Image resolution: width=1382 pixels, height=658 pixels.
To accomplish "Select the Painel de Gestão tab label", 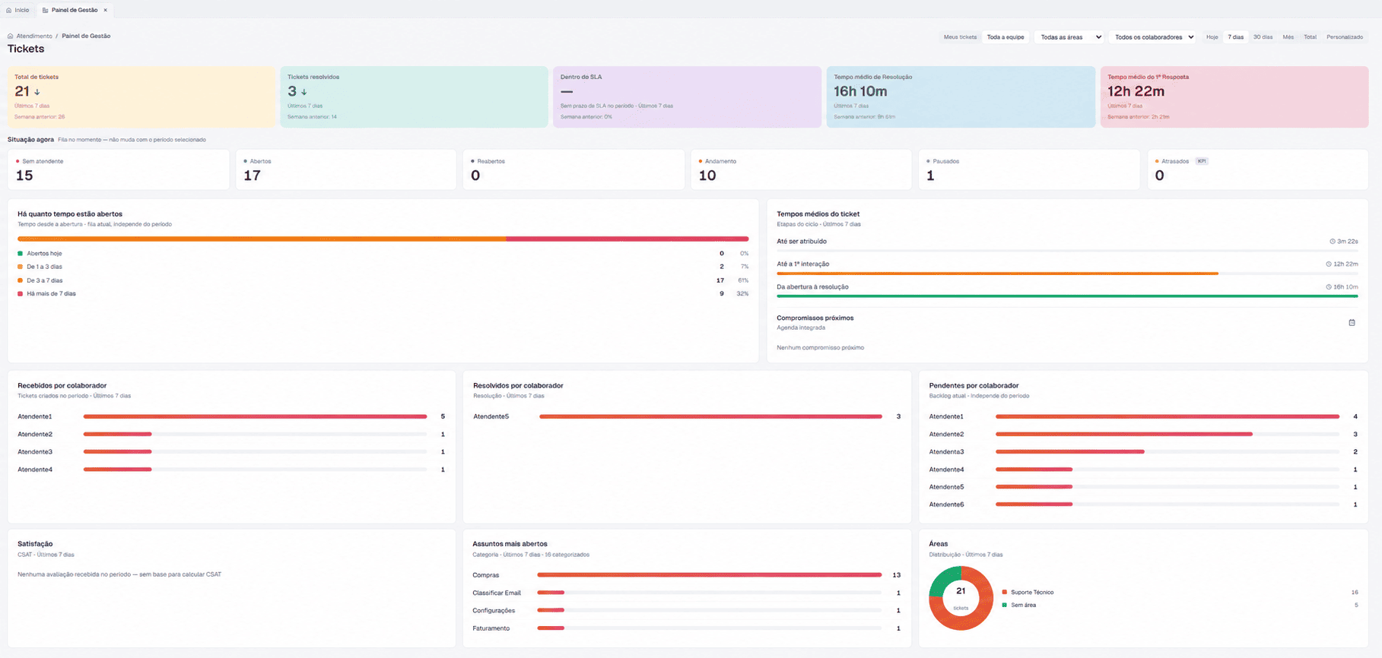I will click(75, 11).
